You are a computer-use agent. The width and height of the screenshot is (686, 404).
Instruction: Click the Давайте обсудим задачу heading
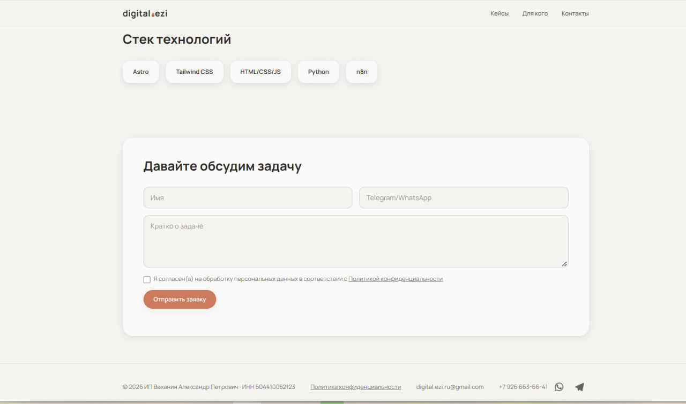point(222,166)
